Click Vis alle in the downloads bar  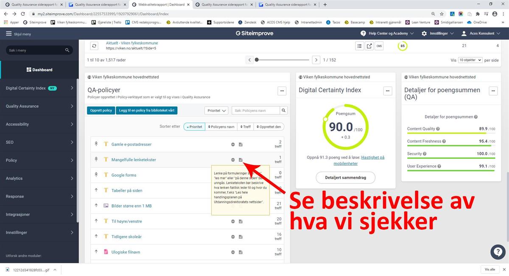point(490,269)
